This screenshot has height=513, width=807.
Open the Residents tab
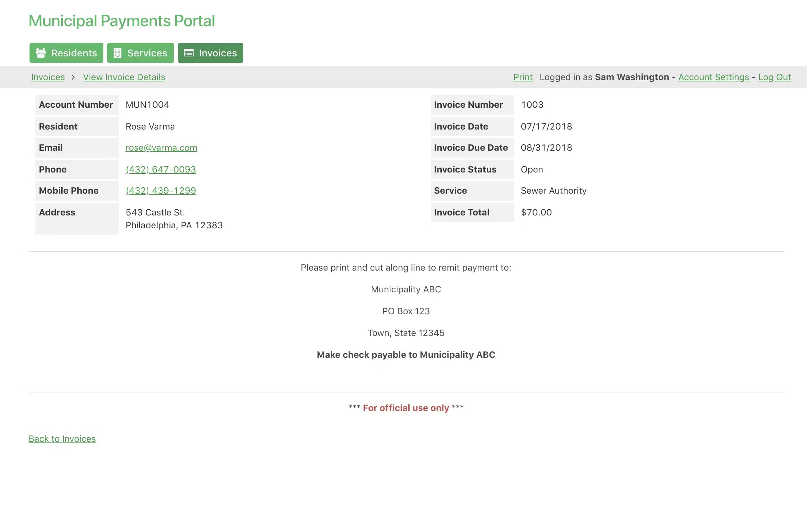pyautogui.click(x=66, y=53)
